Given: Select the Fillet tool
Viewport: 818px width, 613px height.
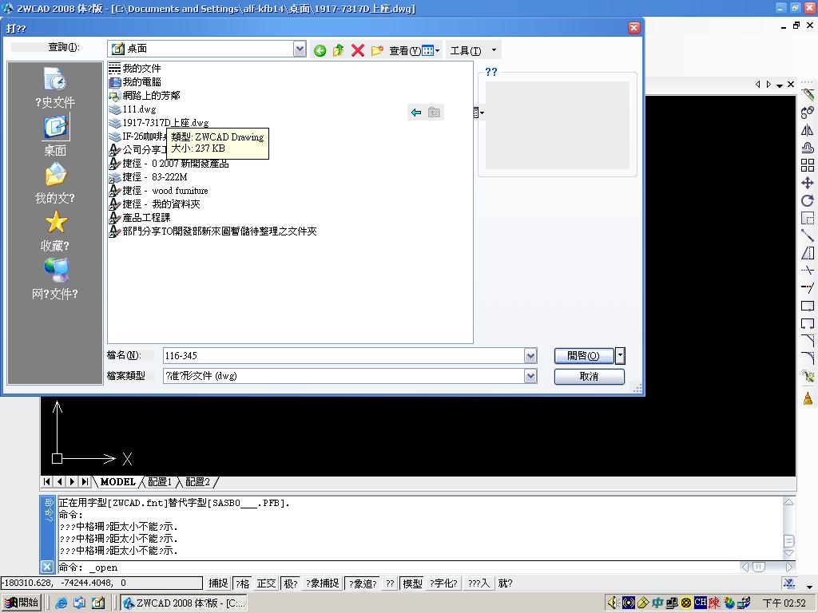Looking at the screenshot, I should [x=808, y=358].
